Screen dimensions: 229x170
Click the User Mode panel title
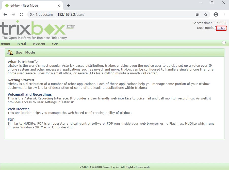25,52
